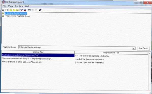Close the BK ReplaceEm window

point(147,3)
